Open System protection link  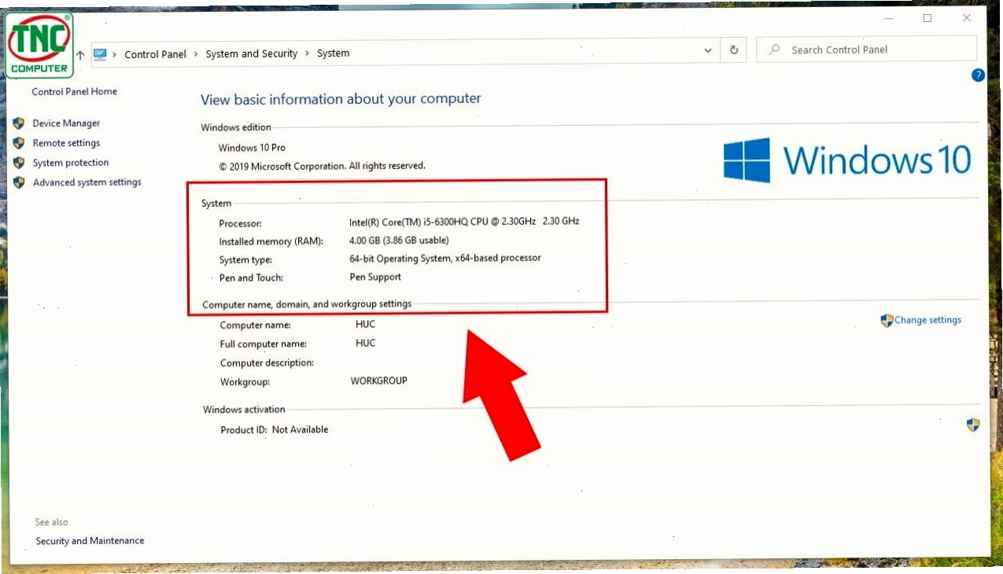point(71,163)
